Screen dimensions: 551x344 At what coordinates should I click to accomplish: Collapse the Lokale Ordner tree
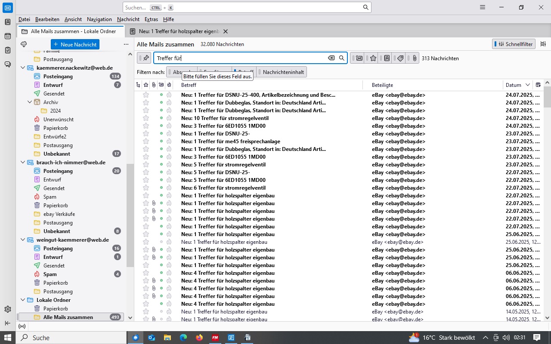[23, 300]
